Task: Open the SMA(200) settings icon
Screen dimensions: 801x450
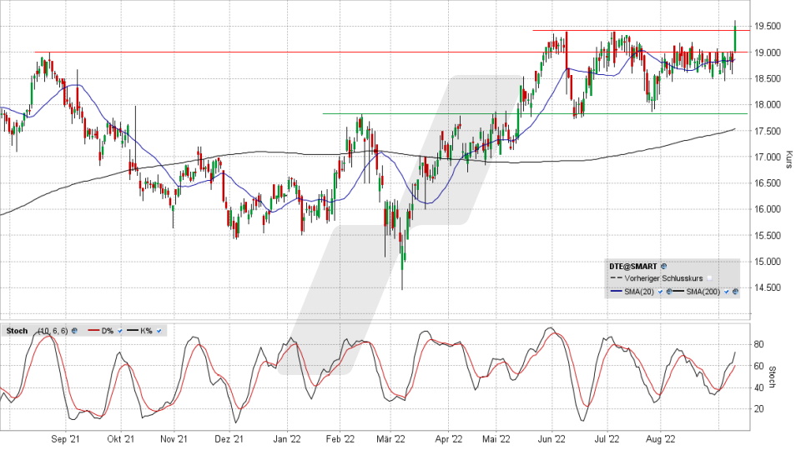Action: click(735, 292)
